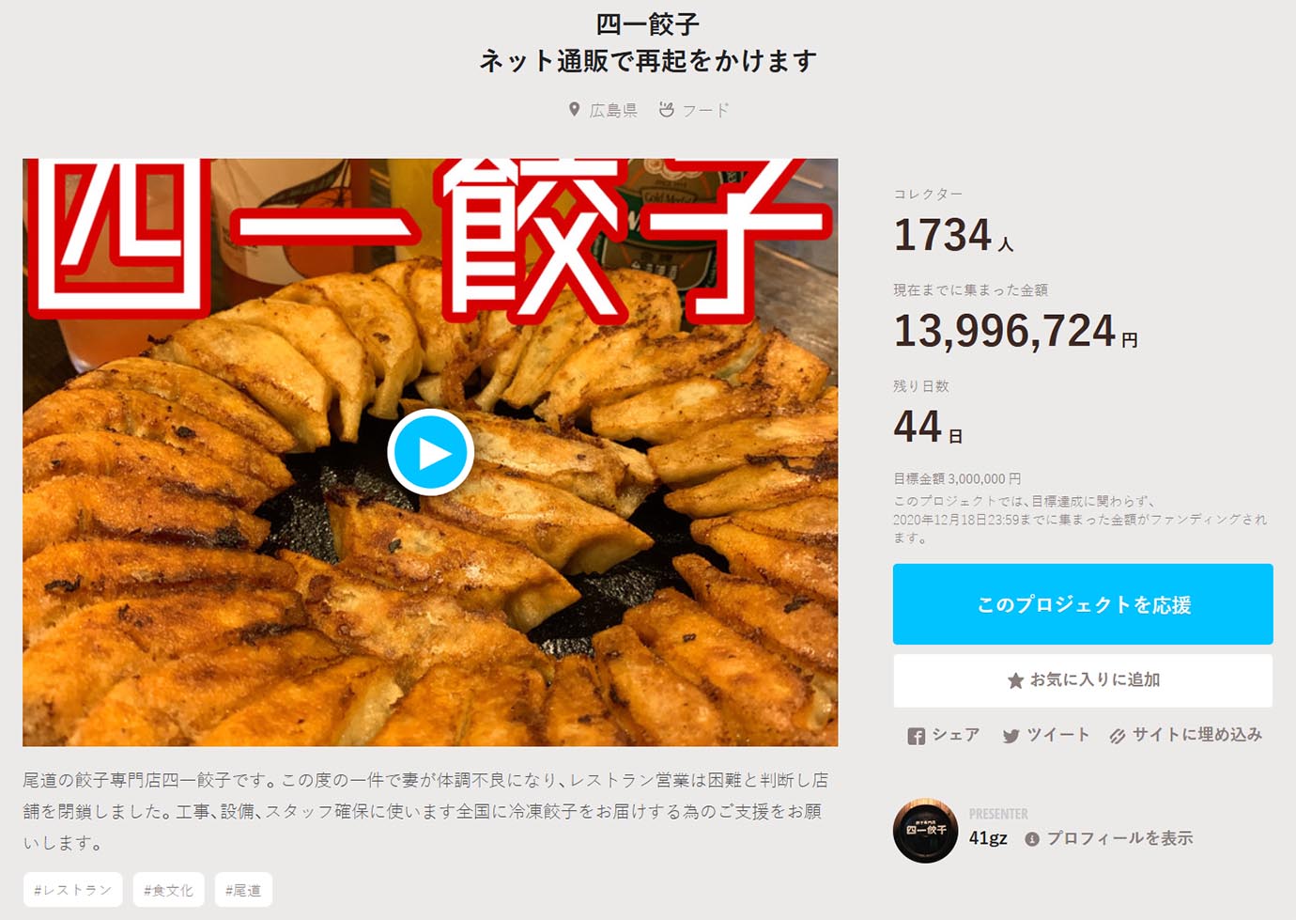Click the info icon beside プロフィールを表示
Viewport: 1296px width, 920px height.
1032,839
